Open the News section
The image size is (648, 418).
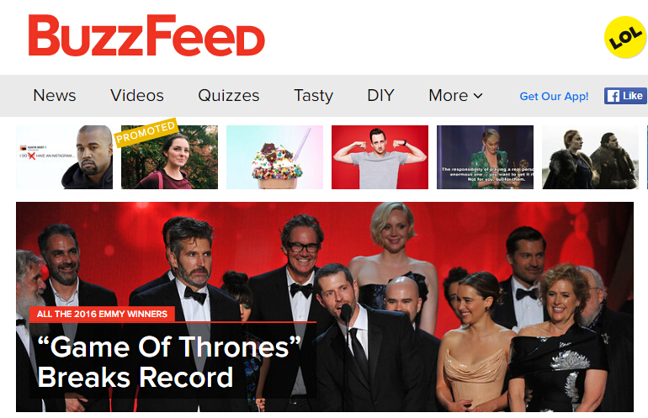[x=55, y=95]
